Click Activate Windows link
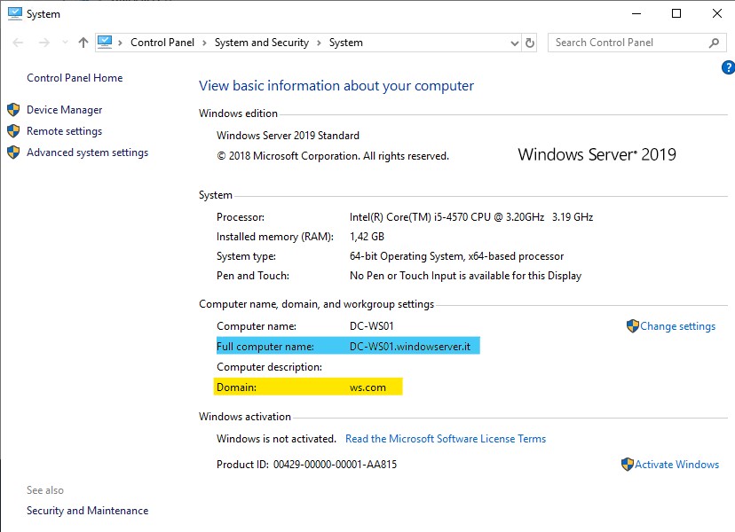The height and width of the screenshot is (532, 735). point(677,464)
